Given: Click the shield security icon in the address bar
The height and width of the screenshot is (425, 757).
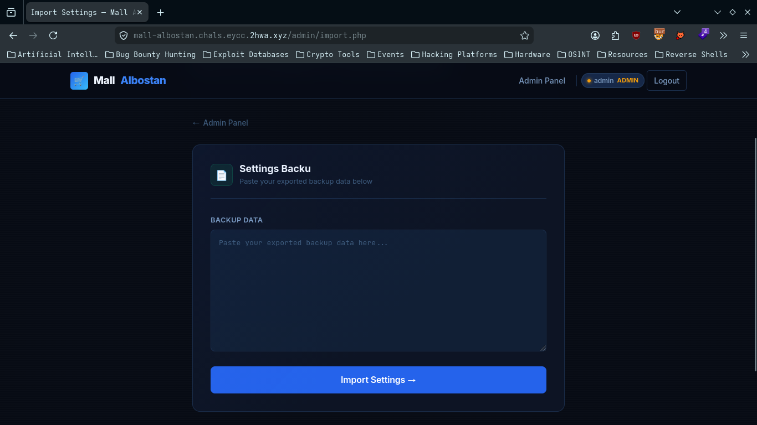Looking at the screenshot, I should click(x=124, y=35).
